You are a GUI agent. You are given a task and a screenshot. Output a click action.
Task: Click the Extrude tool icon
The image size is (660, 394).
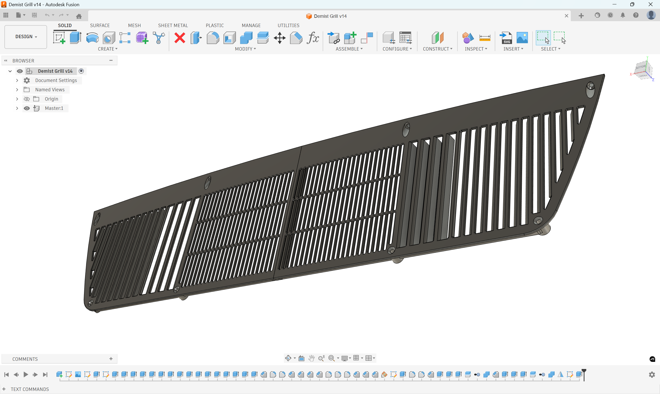76,38
